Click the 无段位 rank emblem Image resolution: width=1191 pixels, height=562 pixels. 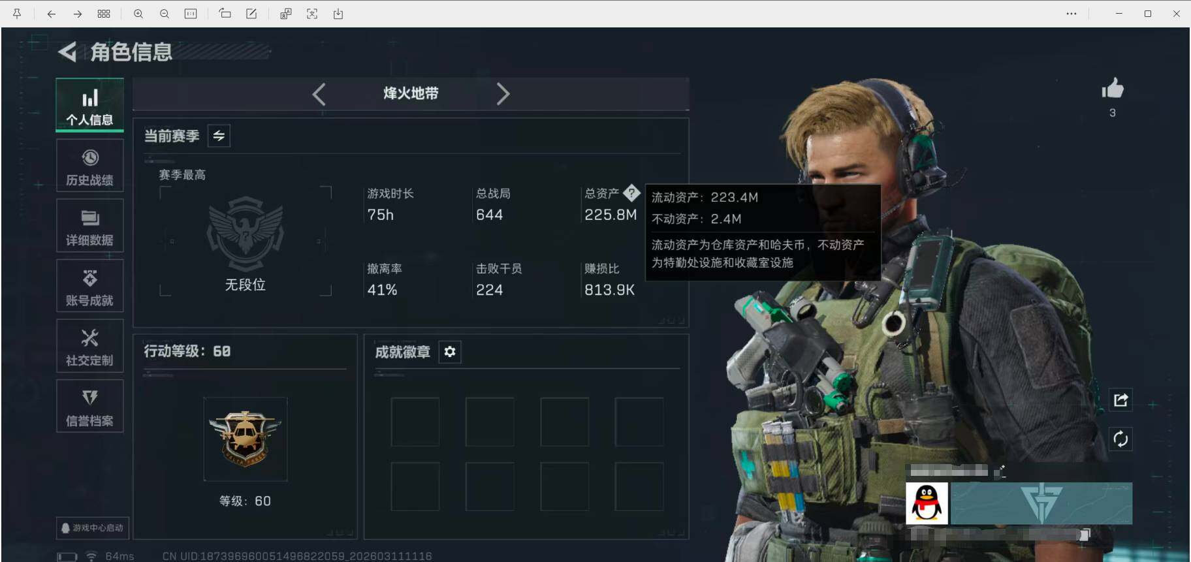pos(245,234)
